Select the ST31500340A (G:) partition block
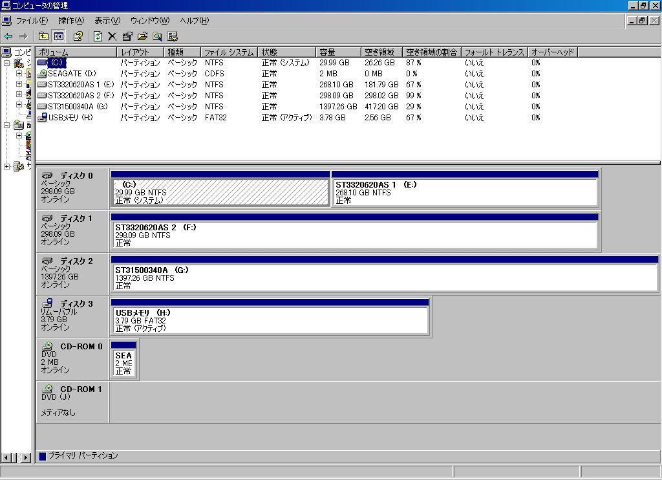The height and width of the screenshot is (480, 662). [x=385, y=274]
